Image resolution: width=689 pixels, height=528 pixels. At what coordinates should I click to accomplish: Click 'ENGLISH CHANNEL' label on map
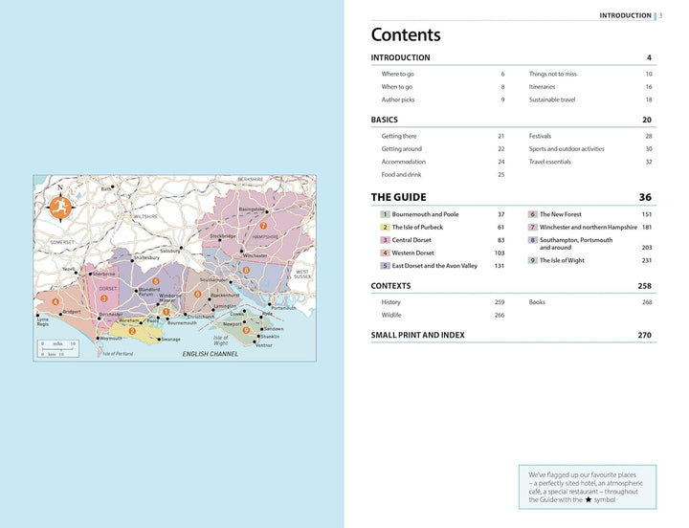point(210,354)
